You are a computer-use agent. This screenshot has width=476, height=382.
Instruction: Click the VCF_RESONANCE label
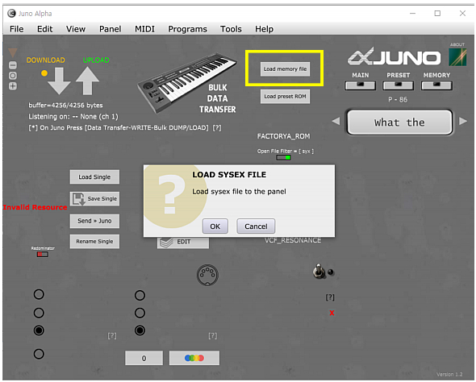point(293,240)
